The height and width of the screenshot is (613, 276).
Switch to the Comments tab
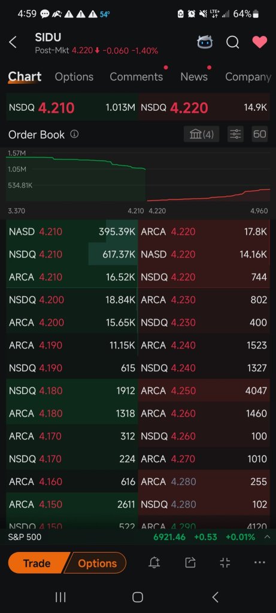pos(136,77)
